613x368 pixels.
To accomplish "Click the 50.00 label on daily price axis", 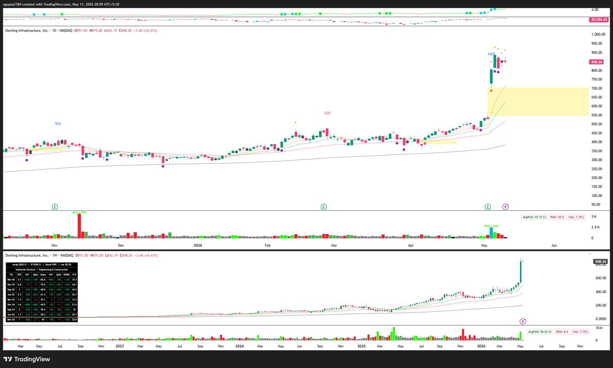I will (596, 205).
